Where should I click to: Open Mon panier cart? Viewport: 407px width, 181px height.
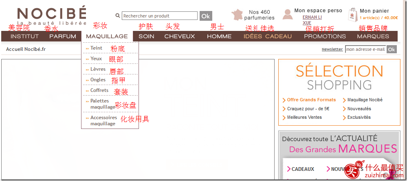[x=374, y=11]
